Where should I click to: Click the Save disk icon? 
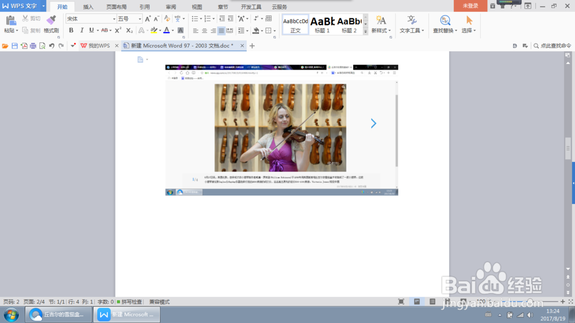(15, 46)
